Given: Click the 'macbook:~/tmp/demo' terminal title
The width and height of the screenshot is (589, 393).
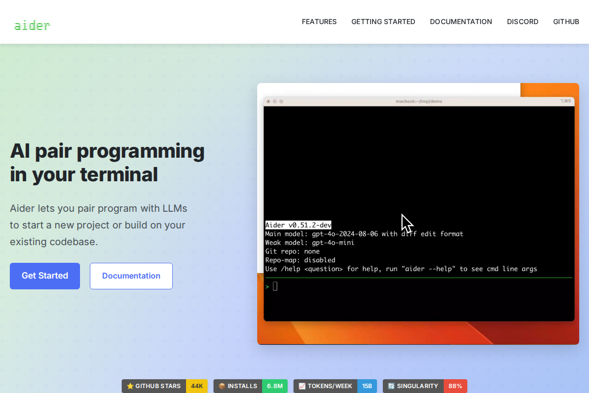Looking at the screenshot, I should click(x=419, y=101).
